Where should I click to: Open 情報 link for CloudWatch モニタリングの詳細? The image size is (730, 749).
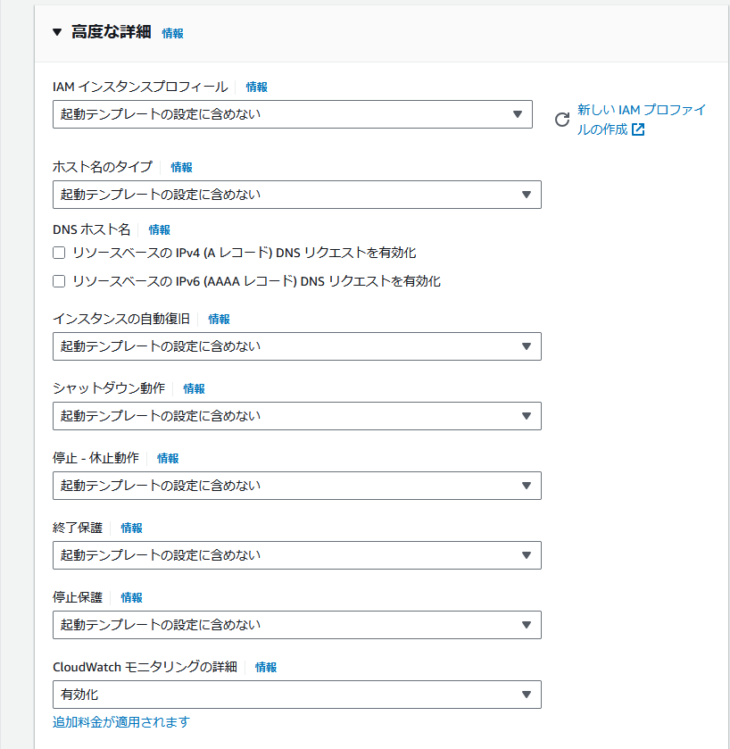click(265, 668)
